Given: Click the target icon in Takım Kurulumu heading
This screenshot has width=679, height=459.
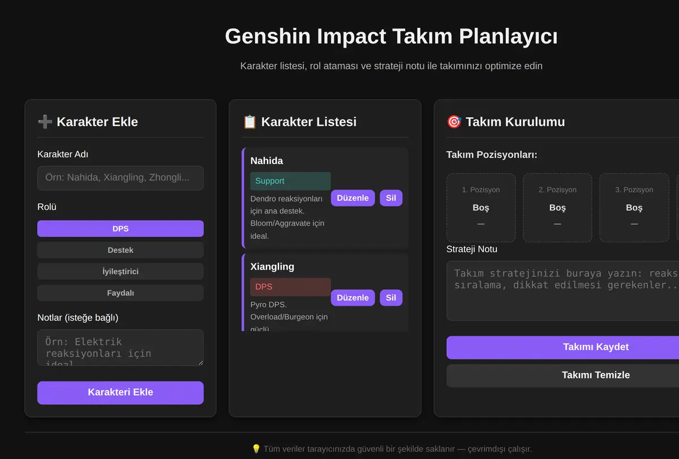Looking at the screenshot, I should tap(454, 122).
